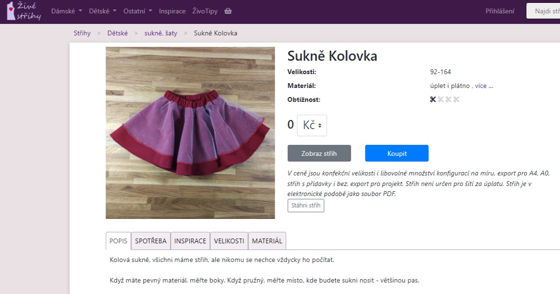Screen dimensions: 560x294
Task: Open the Ostatní dropdown menu
Action: [x=138, y=11]
